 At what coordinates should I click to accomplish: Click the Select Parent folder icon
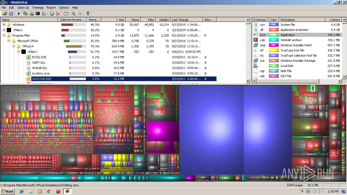66,14
